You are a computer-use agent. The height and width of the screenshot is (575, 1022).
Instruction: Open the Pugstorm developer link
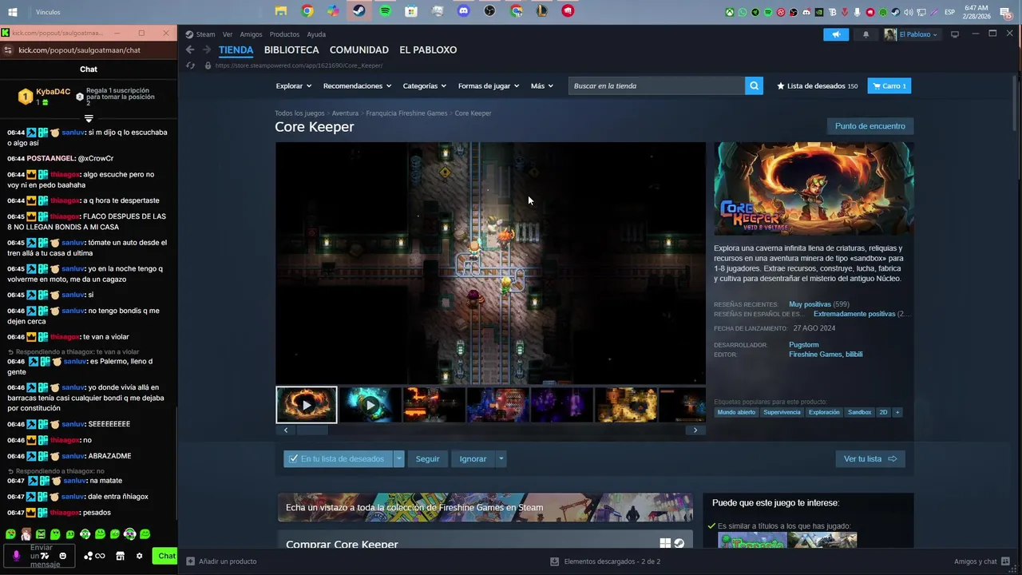pyautogui.click(x=803, y=345)
